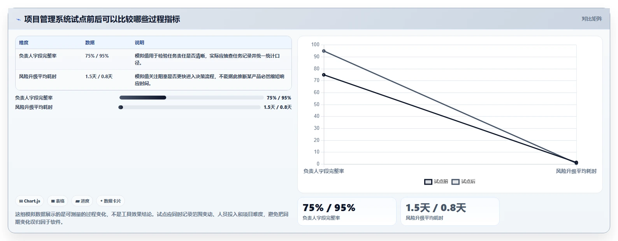Click description starting 模拟值用于检验任务责任
618x241 pixels.
point(207,59)
